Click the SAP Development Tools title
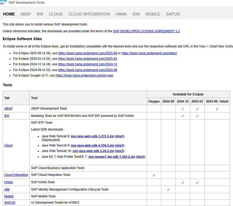Image resolution: width=233 pixels, height=206 pixels. pyautogui.click(x=27, y=3)
